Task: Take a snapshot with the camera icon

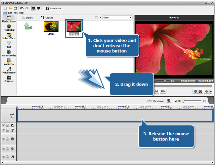Action: pyautogui.click(x=200, y=91)
